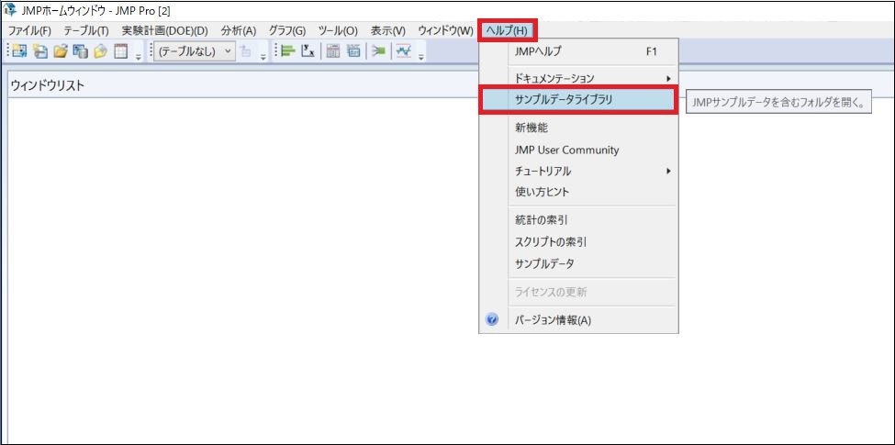Expand overflow arrow after the file toolbar icons
895x445 pixels.
[138, 56]
